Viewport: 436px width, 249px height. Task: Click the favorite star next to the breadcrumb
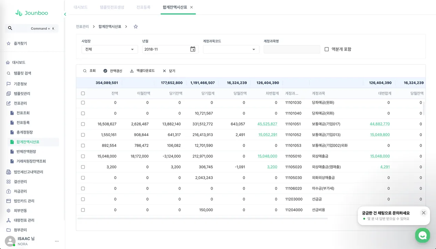[136, 27]
